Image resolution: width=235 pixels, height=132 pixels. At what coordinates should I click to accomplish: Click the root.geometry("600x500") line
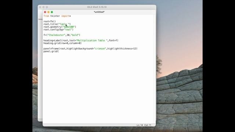(60, 27)
